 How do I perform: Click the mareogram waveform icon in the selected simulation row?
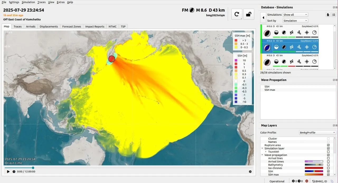click(276, 47)
